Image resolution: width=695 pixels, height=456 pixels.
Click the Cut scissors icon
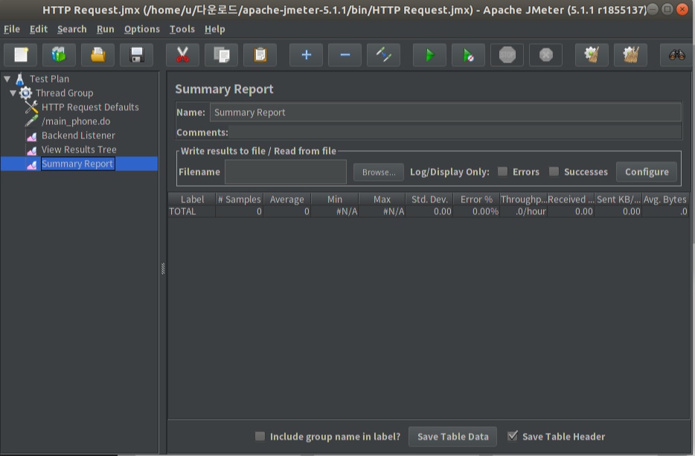tap(182, 55)
